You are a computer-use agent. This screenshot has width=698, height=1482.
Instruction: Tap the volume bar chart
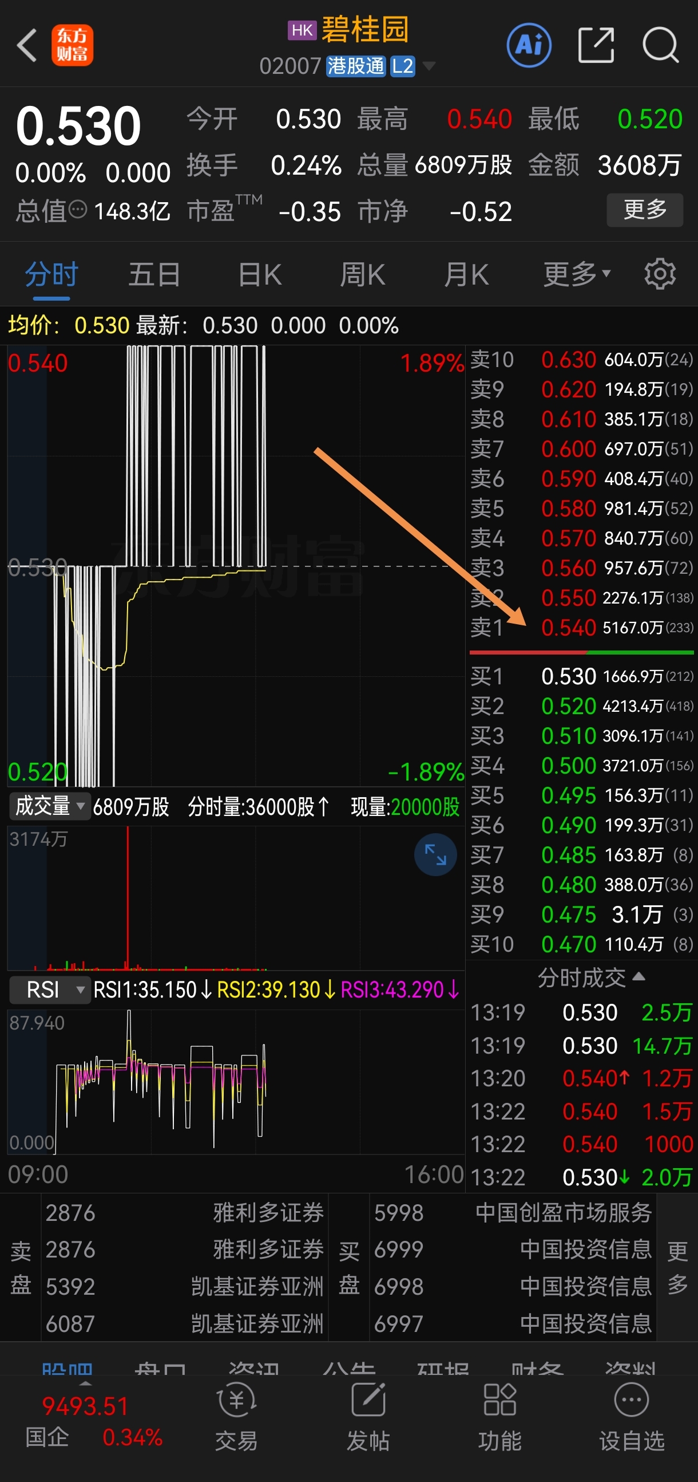click(x=236, y=898)
